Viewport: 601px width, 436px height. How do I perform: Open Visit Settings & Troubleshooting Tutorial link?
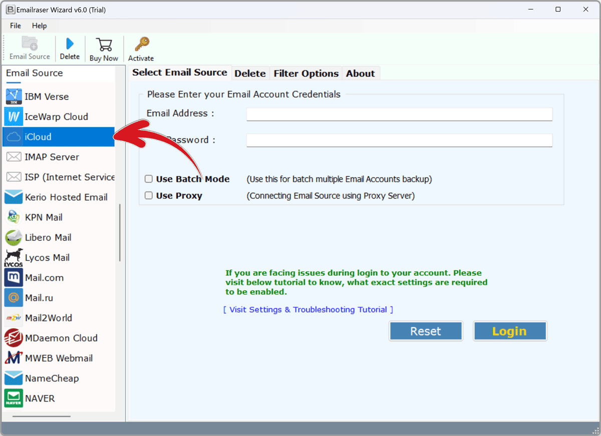pyautogui.click(x=308, y=309)
